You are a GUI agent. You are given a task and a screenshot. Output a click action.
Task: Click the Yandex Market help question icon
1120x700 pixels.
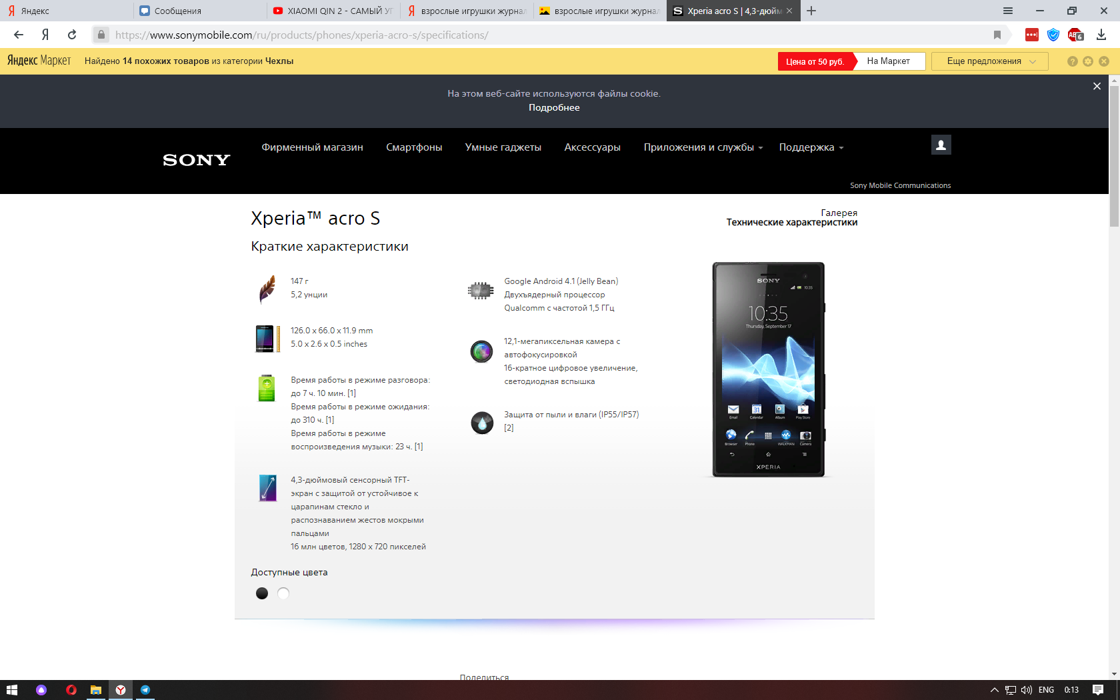(1072, 61)
